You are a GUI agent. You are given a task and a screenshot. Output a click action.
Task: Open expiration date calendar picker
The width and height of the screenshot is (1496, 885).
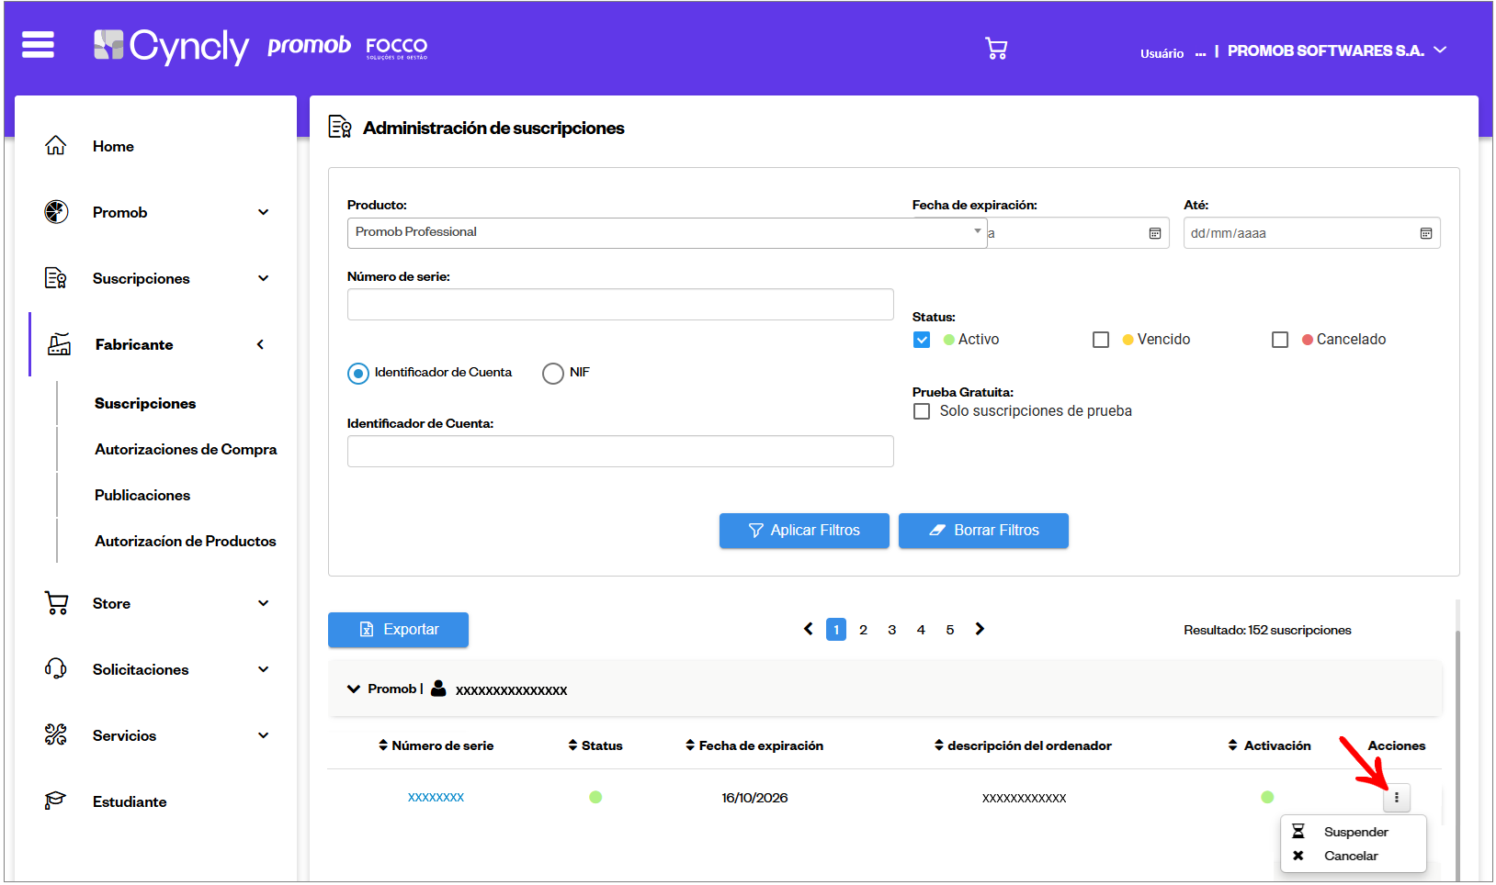coord(1155,233)
